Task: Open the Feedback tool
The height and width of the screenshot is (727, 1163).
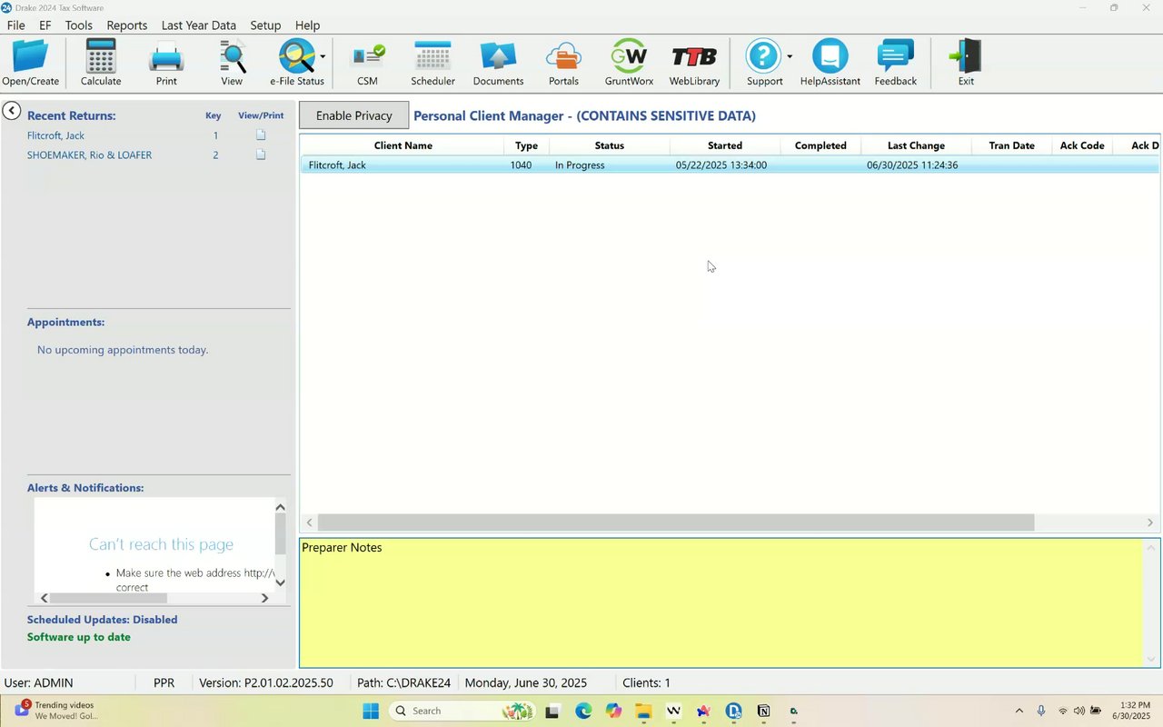Action: click(x=895, y=62)
